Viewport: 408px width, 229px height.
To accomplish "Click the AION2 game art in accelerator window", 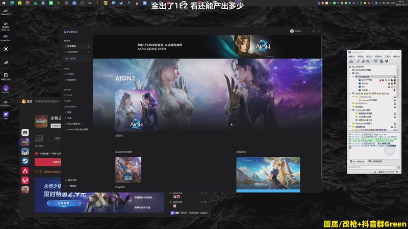I will point(41,121).
